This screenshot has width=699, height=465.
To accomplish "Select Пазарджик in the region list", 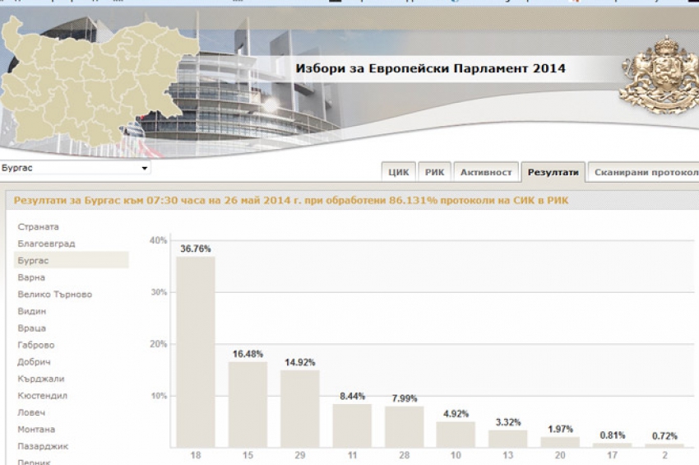I will pos(43,446).
